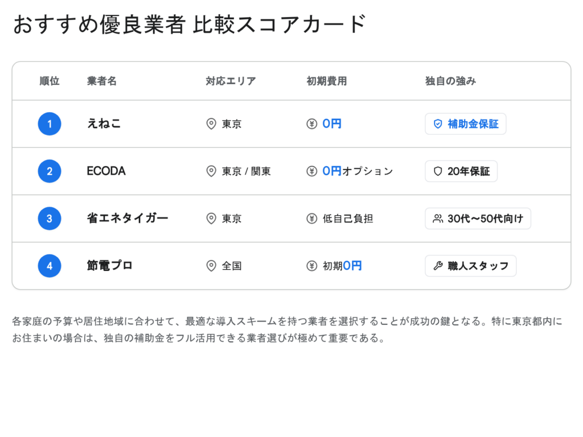Select the 補助金保証 badge
583x437 pixels.
point(465,124)
